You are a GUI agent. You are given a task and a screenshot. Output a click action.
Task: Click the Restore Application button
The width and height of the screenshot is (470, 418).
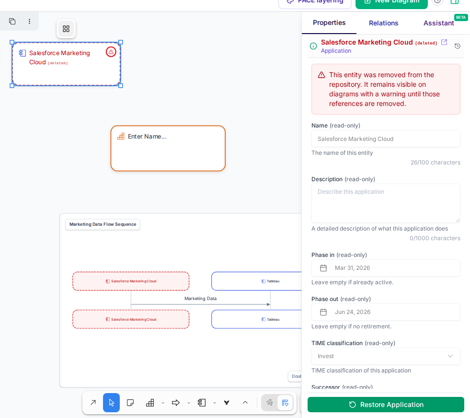386,405
